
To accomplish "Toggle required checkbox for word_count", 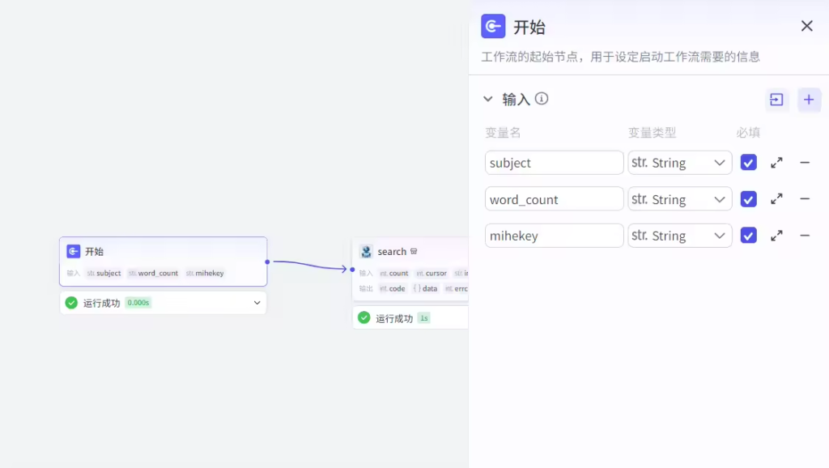I will coord(749,199).
